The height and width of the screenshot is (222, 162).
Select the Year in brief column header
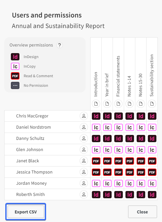107,85
